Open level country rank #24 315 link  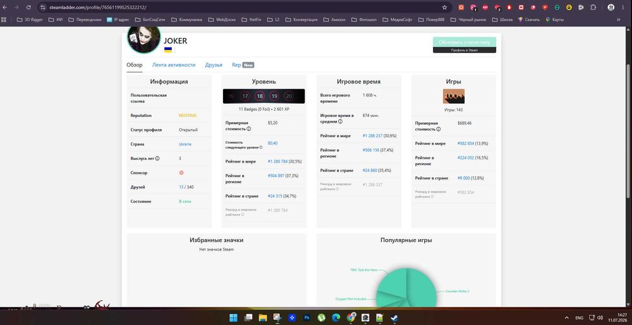click(275, 196)
